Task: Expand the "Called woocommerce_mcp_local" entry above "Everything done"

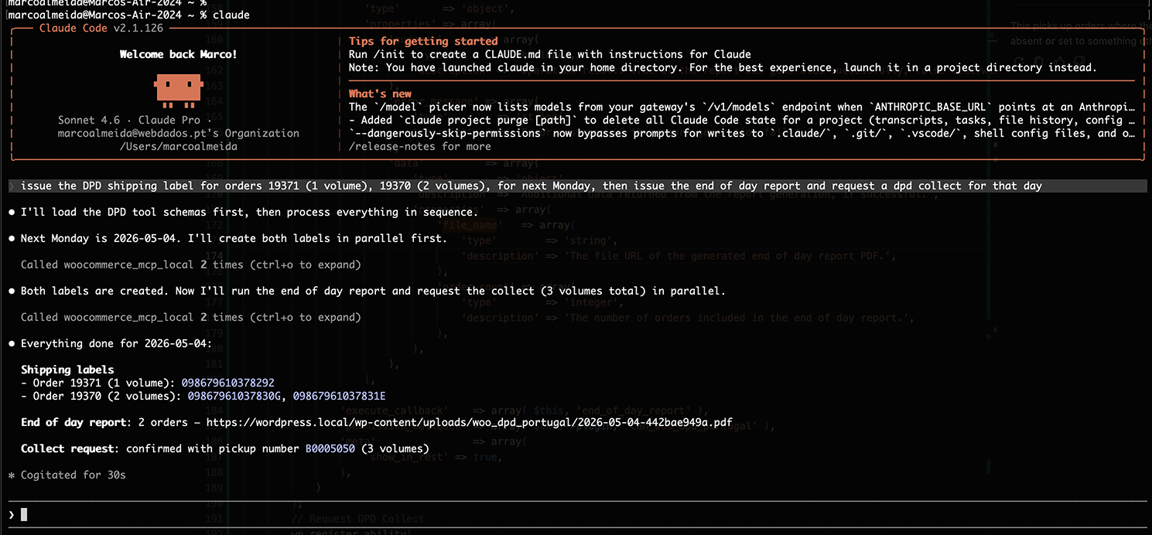Action: pyautogui.click(x=190, y=317)
